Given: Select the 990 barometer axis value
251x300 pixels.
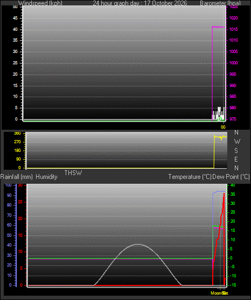Looking at the screenshot, I should click(233, 85).
